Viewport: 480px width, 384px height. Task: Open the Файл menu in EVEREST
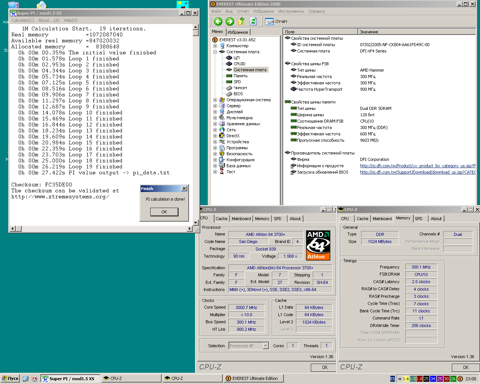(216, 11)
